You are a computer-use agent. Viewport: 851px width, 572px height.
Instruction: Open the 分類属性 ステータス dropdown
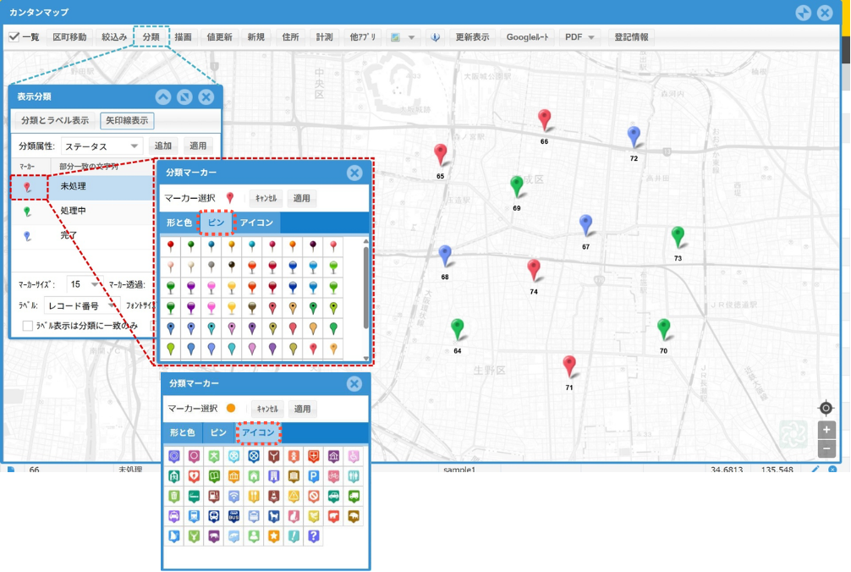(x=102, y=146)
